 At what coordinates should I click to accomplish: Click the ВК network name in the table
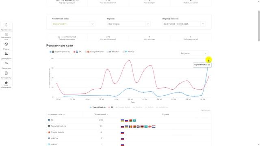(x=52, y=120)
